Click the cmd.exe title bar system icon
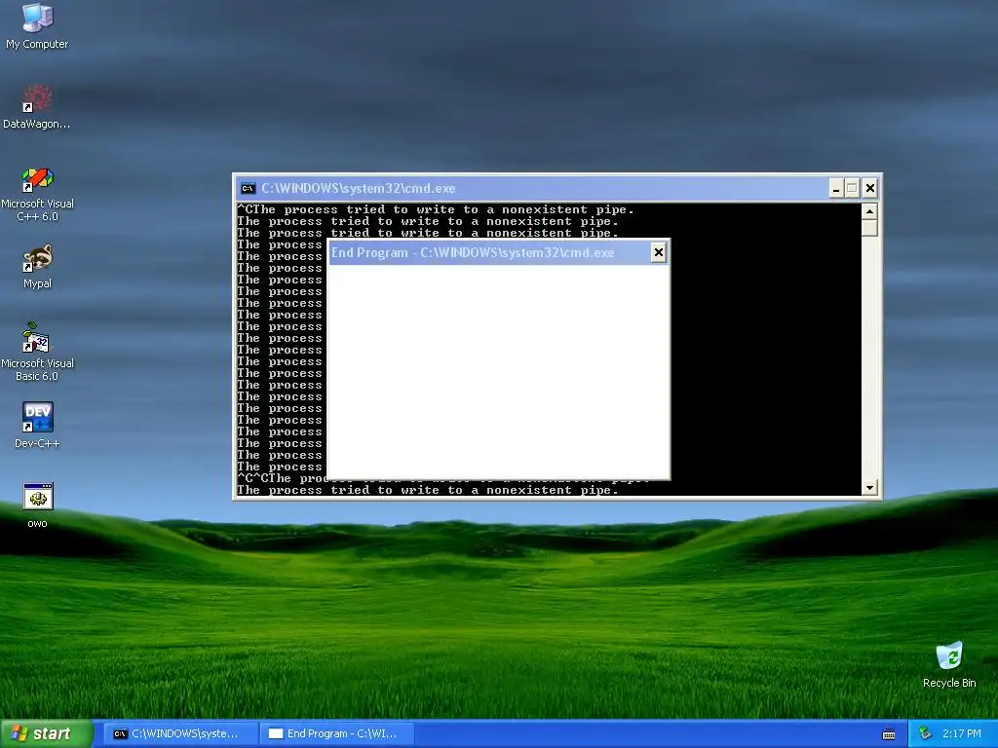This screenshot has height=748, width=998. click(248, 188)
